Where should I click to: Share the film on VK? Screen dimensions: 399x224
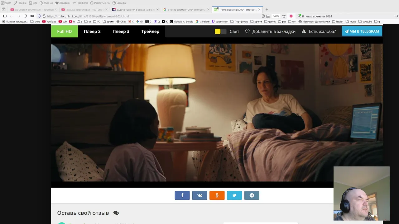(199, 195)
